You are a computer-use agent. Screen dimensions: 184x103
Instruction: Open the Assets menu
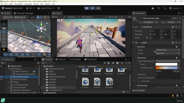tap(11, 4)
